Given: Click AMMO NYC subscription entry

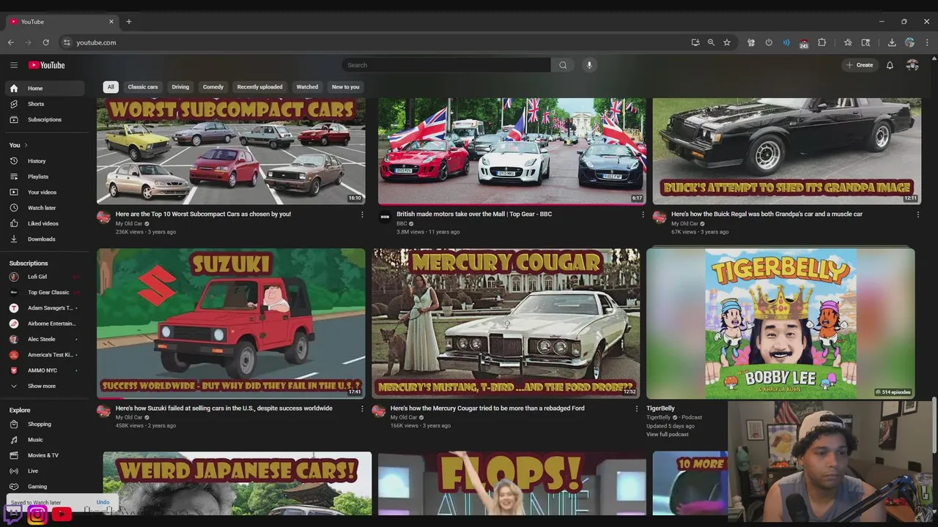Looking at the screenshot, I should pyautogui.click(x=45, y=370).
